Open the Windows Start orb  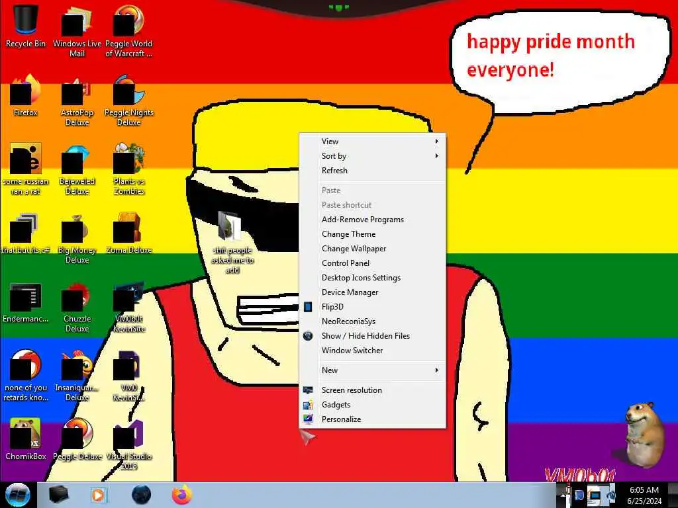(x=17, y=495)
